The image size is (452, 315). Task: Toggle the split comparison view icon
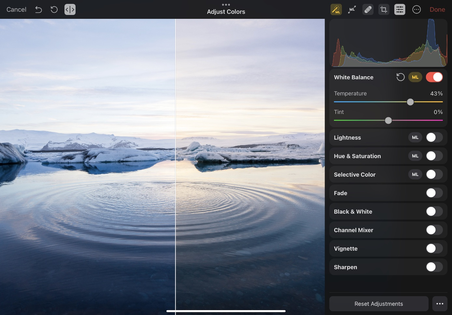pos(70,9)
